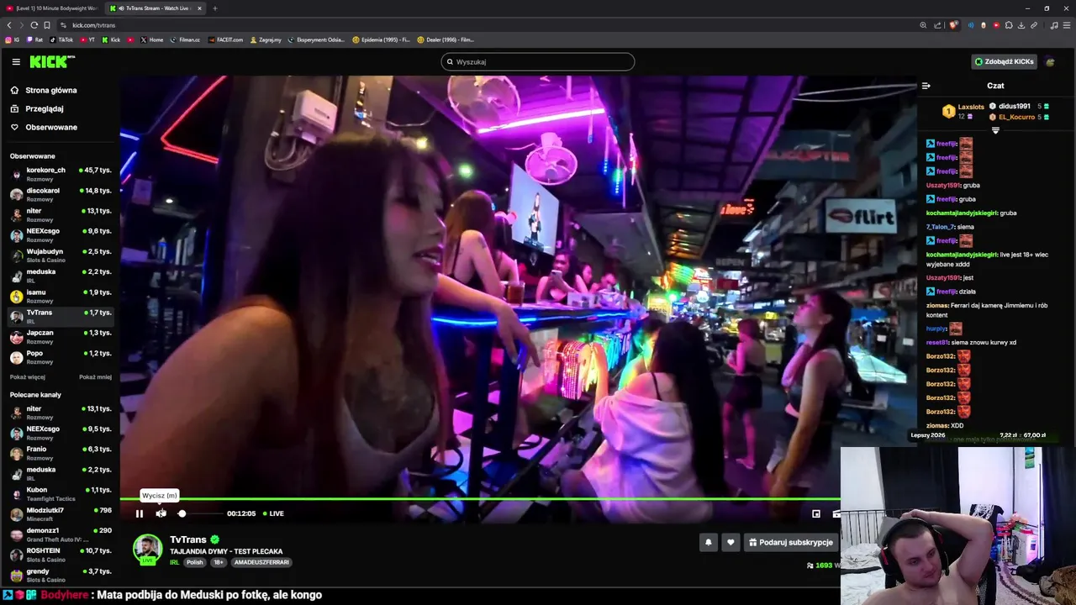Open Kubon recommended channel
The image size is (1076, 605).
(x=61, y=493)
